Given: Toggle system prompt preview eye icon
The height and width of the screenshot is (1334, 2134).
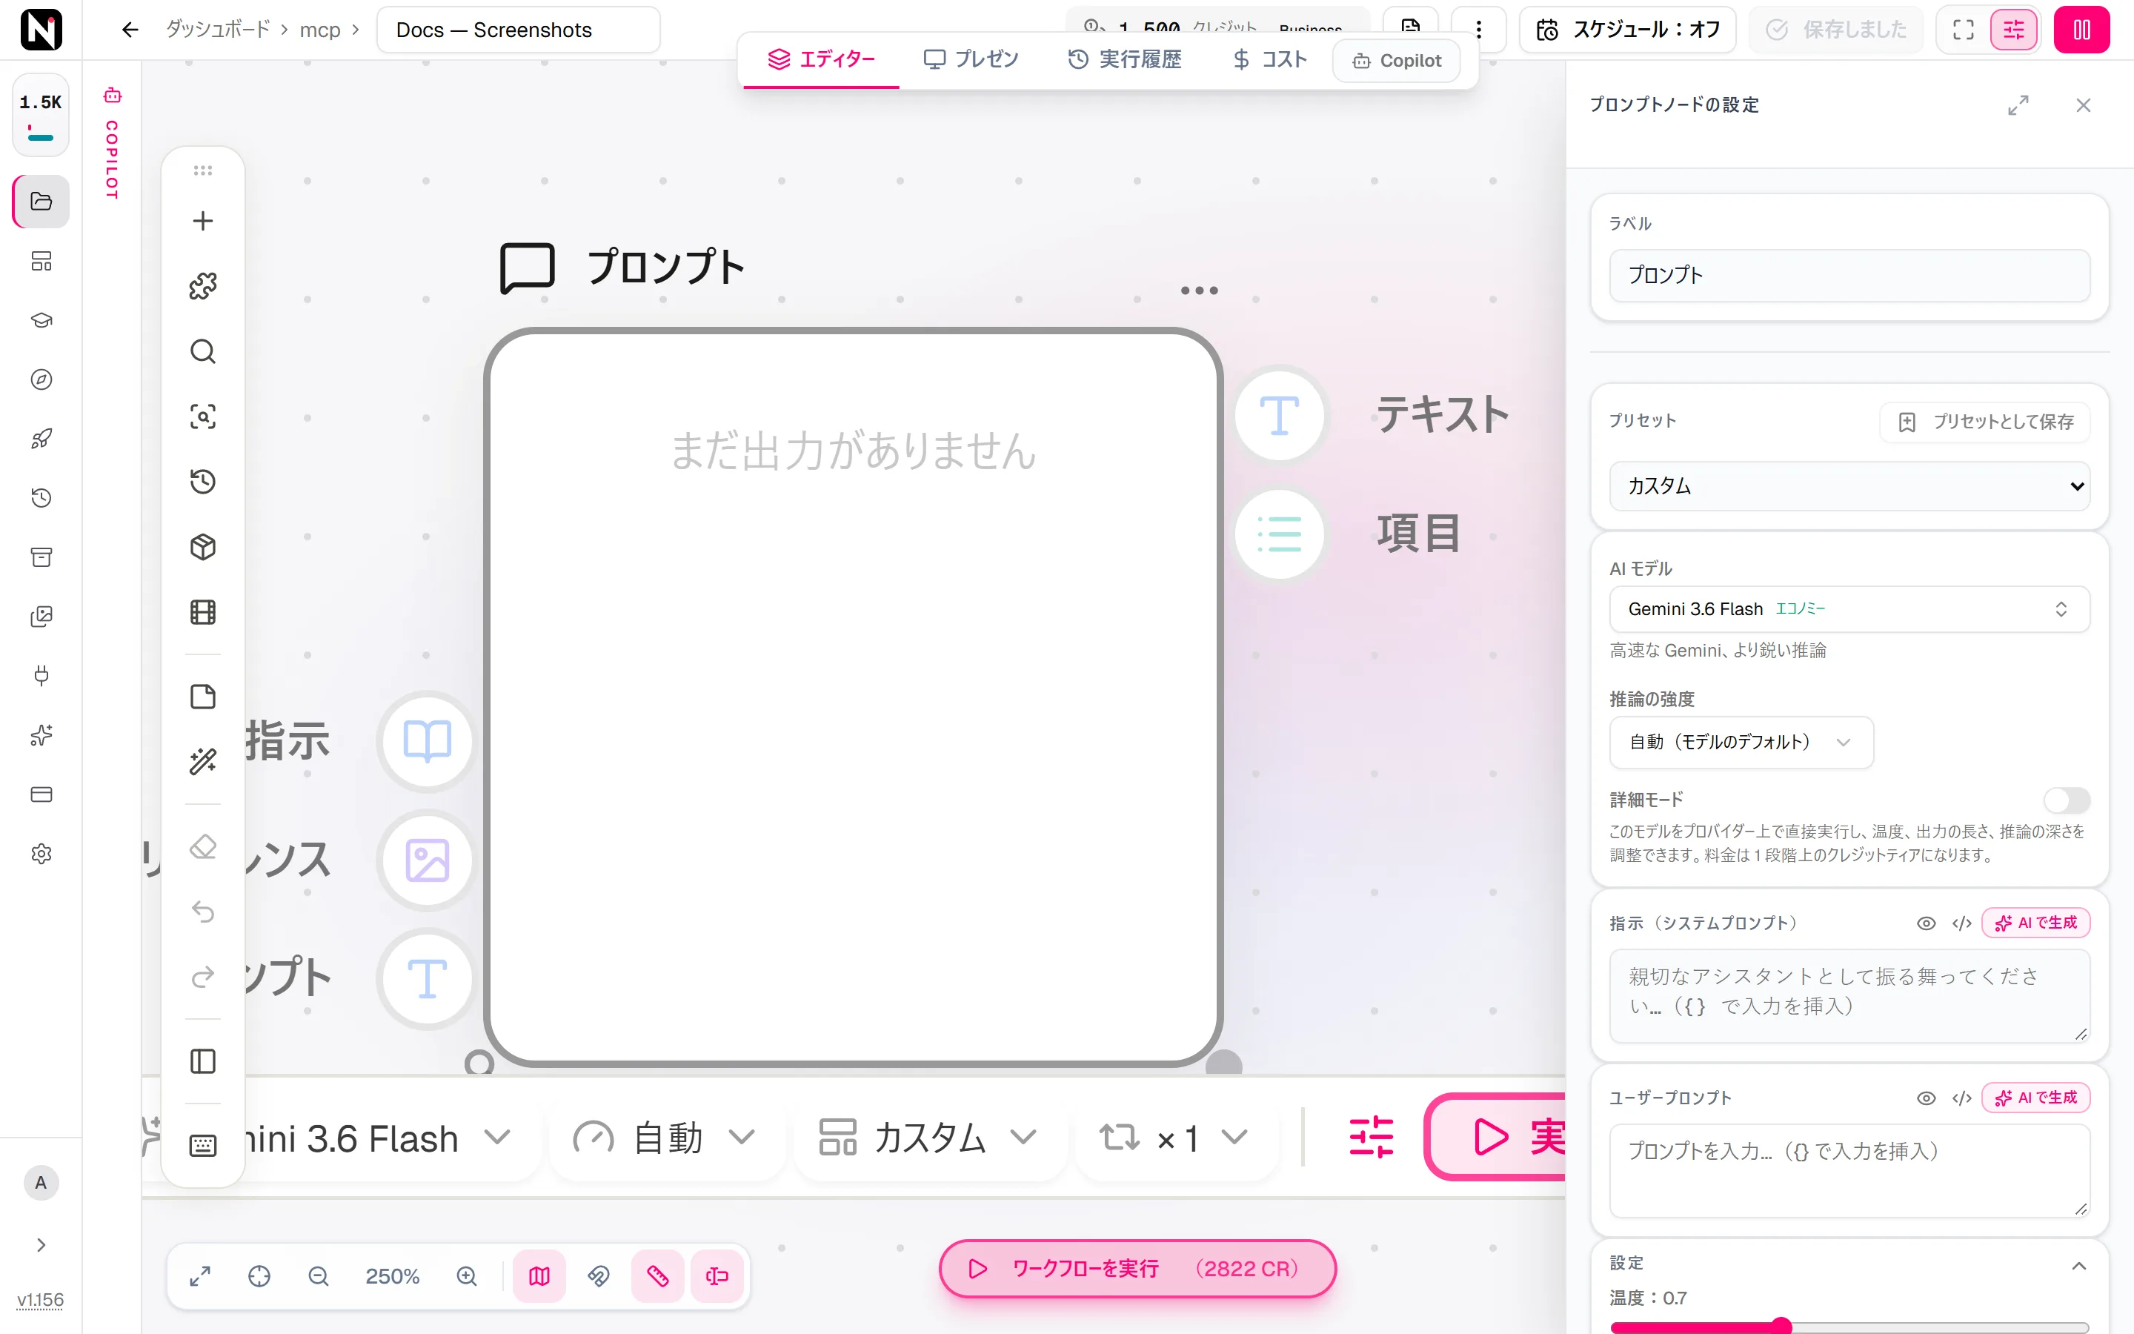Looking at the screenshot, I should [x=1926, y=923].
